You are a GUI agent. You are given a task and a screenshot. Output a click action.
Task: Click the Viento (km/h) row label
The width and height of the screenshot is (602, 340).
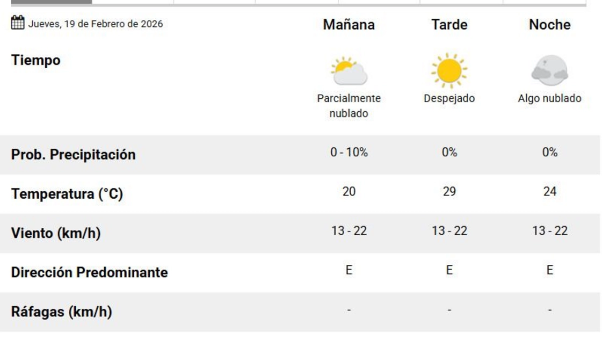(x=56, y=233)
